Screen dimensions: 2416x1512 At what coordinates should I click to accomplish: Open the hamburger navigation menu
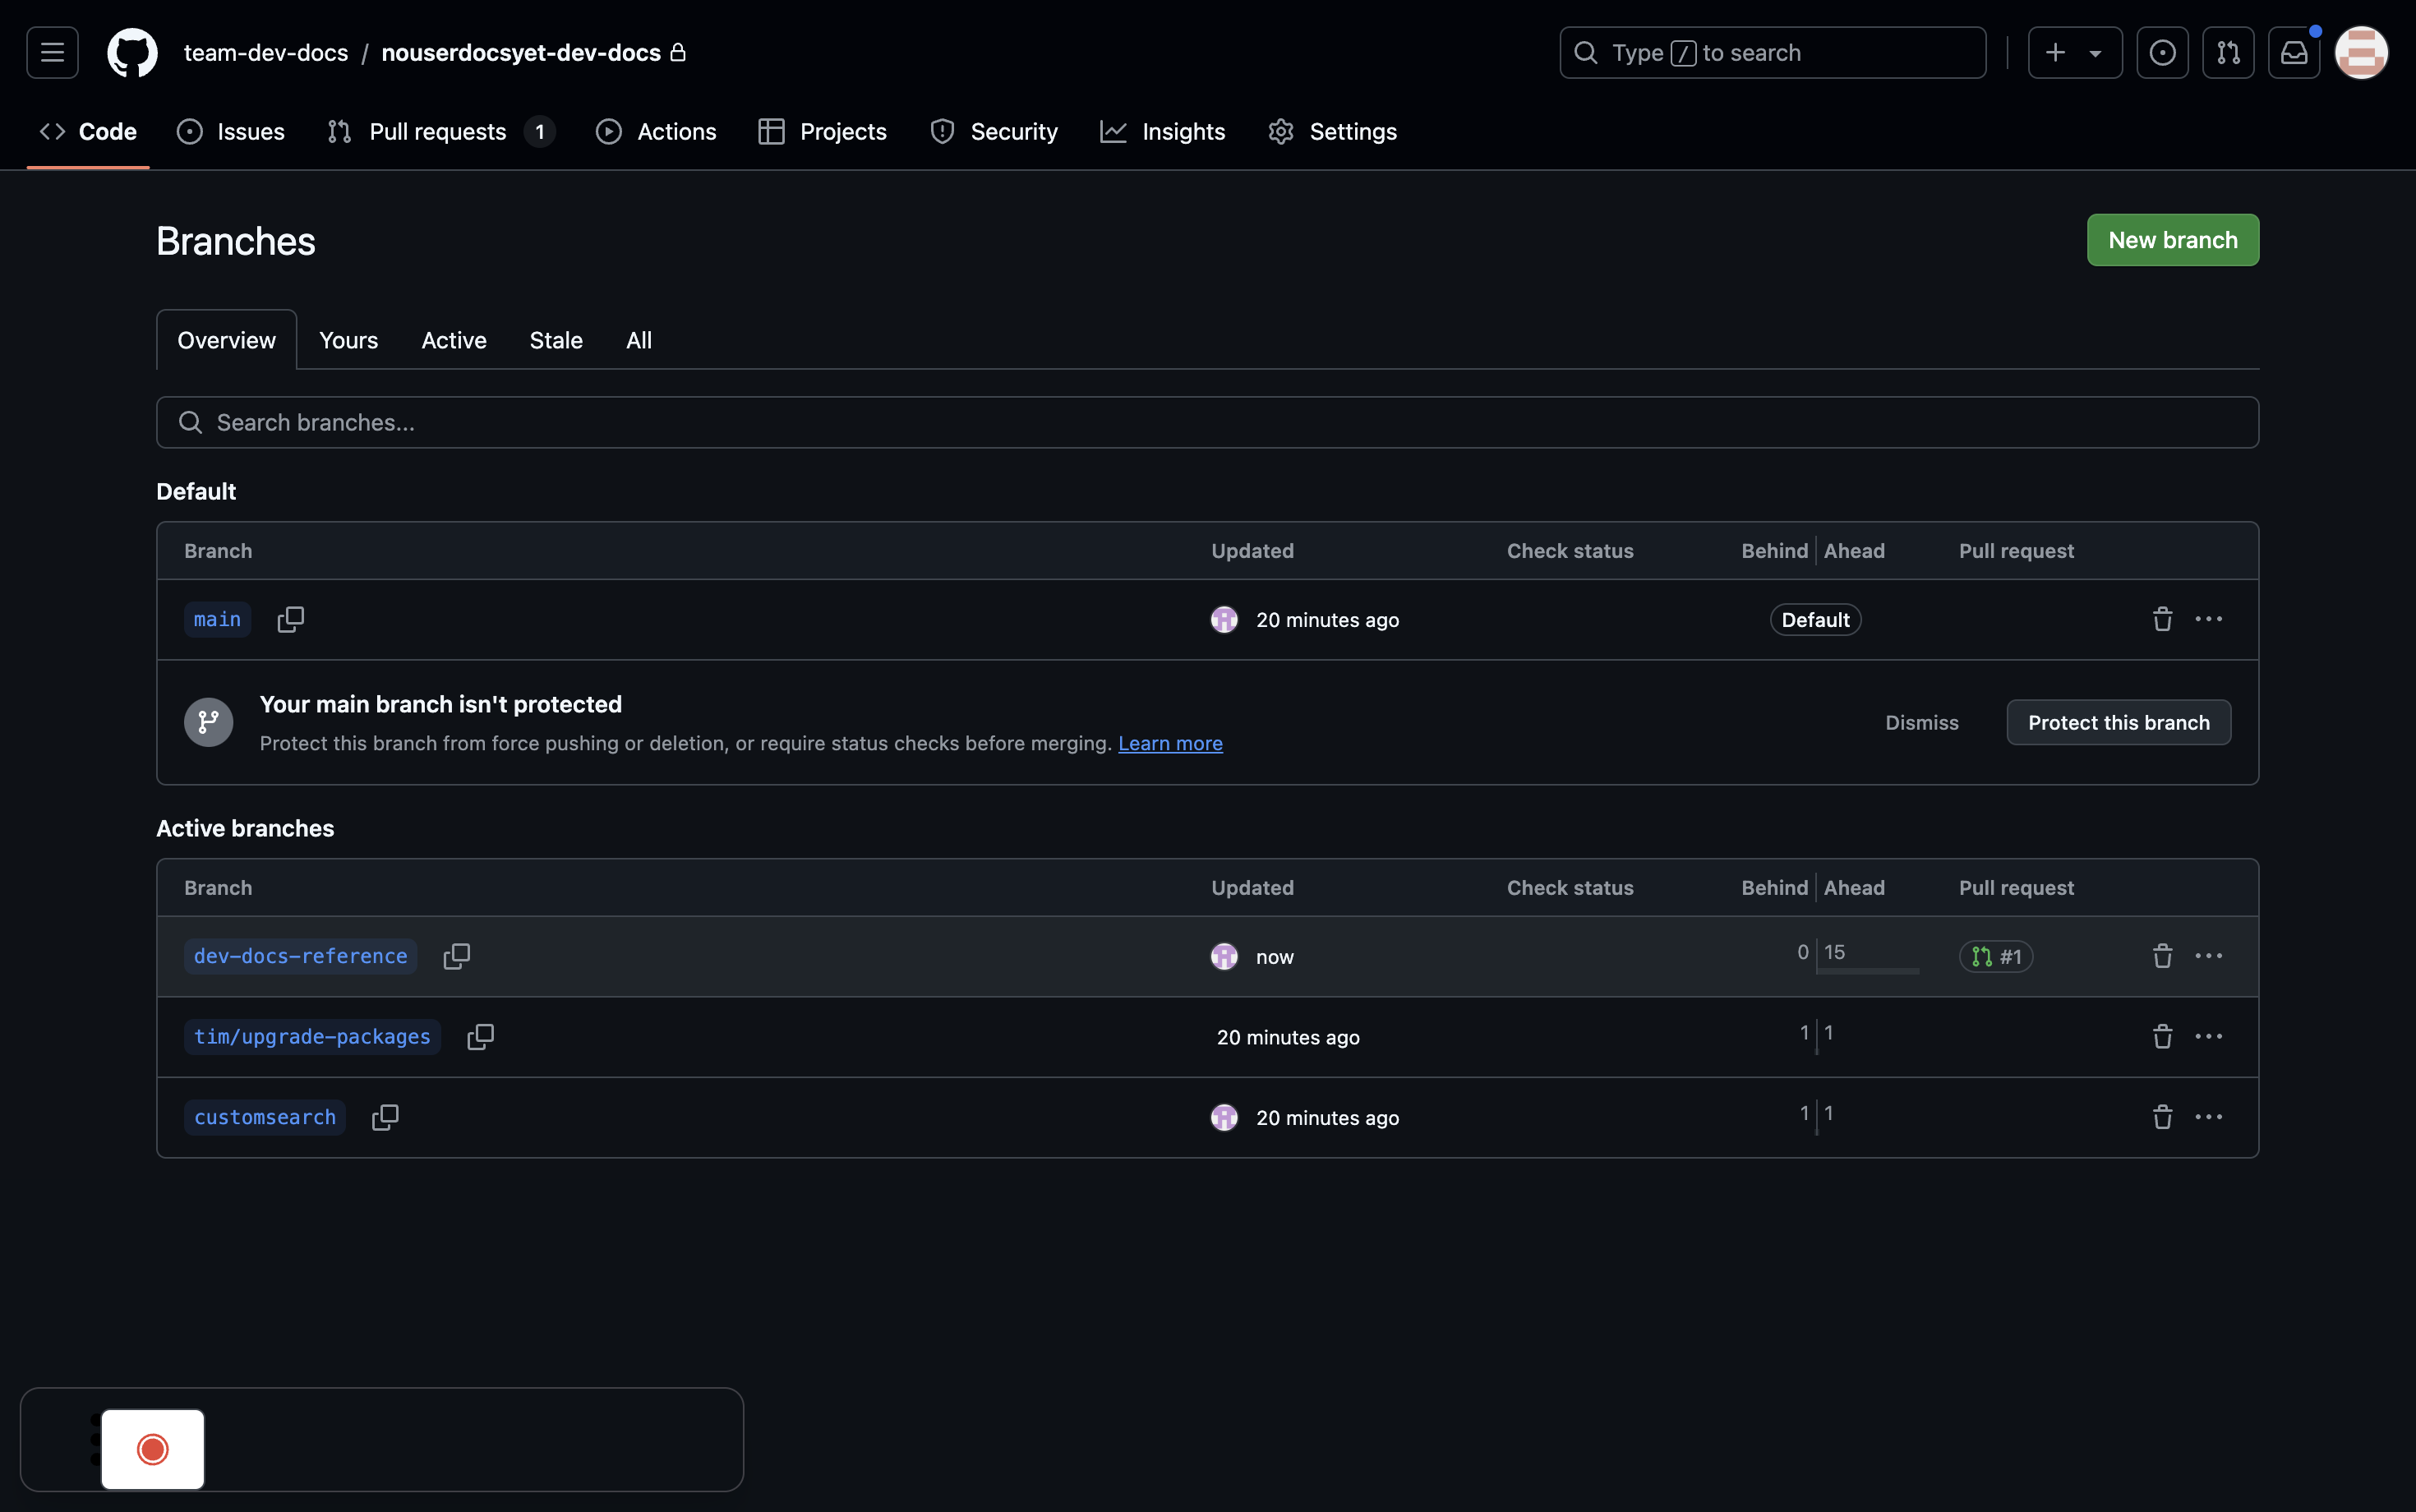pos(51,52)
